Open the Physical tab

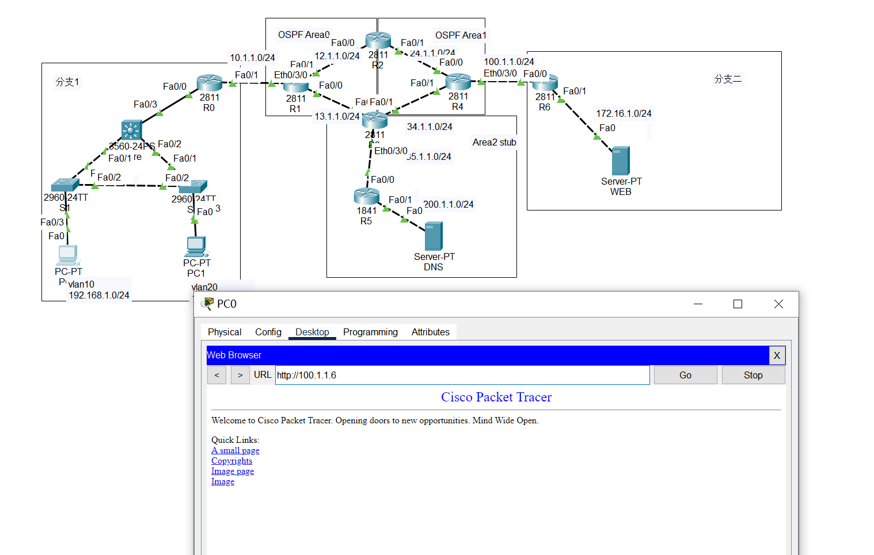pos(225,332)
